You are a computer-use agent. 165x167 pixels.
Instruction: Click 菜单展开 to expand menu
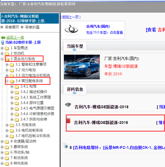pyautogui.click(x=12, y=27)
